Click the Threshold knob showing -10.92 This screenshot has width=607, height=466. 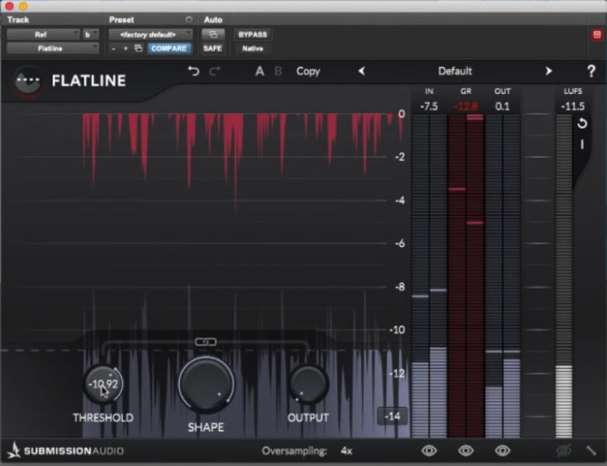pyautogui.click(x=103, y=384)
